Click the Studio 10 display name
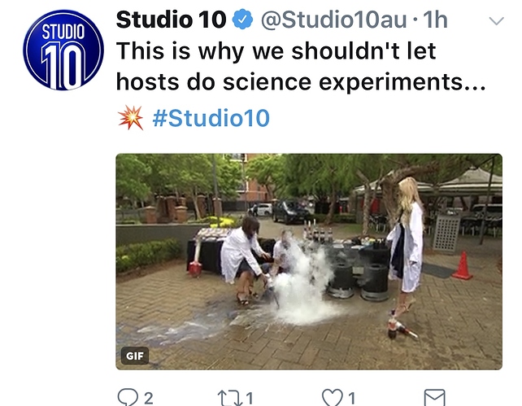Image resolution: width=522 pixels, height=406 pixels. coord(171,20)
